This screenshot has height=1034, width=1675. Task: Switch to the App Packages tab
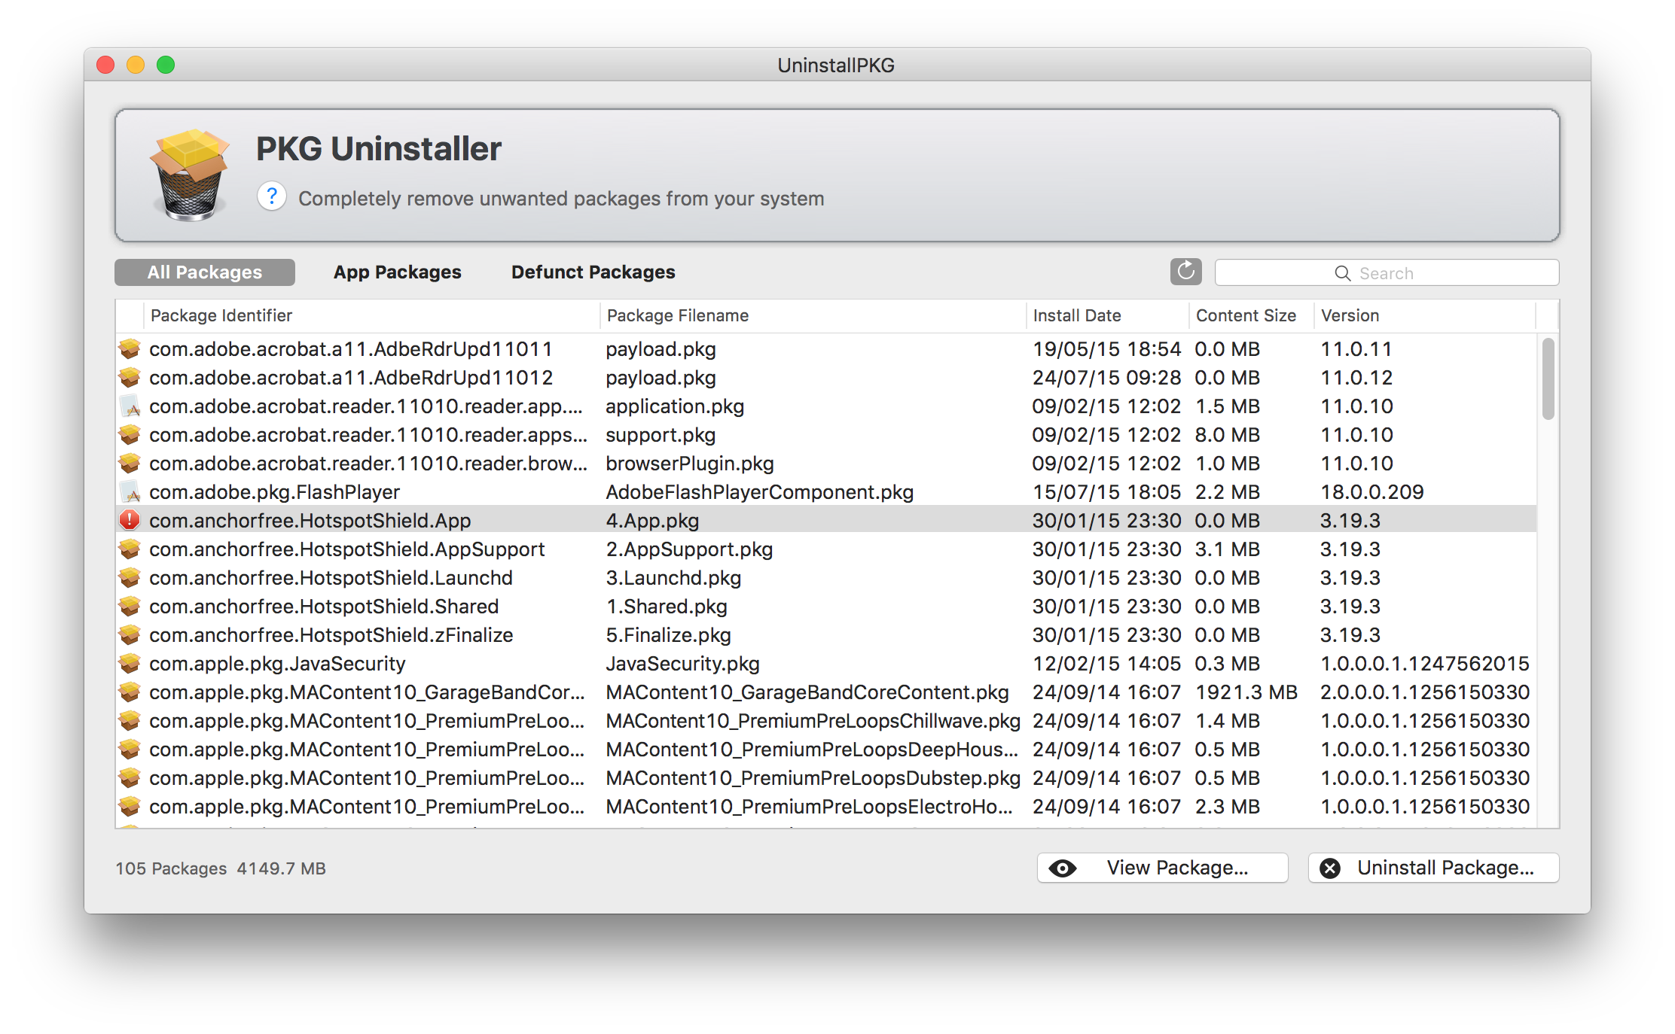pos(398,272)
